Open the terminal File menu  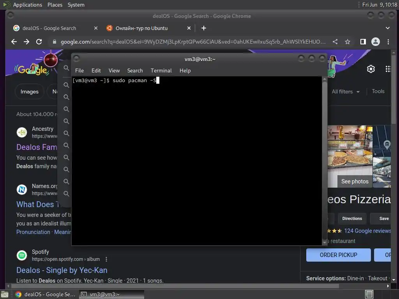tap(79, 71)
